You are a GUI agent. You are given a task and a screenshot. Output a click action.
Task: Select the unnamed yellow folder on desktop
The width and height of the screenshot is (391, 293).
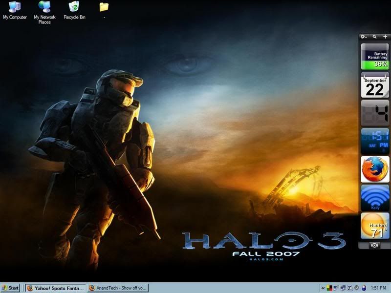click(104, 7)
